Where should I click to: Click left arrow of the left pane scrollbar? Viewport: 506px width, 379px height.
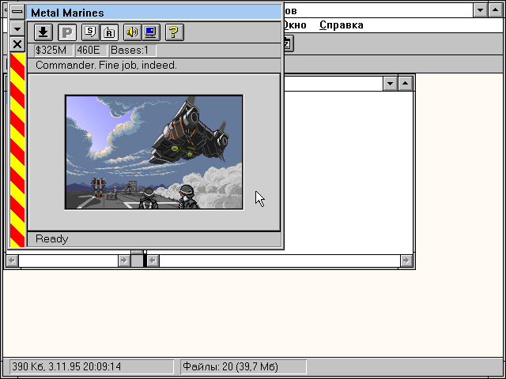[13, 261]
